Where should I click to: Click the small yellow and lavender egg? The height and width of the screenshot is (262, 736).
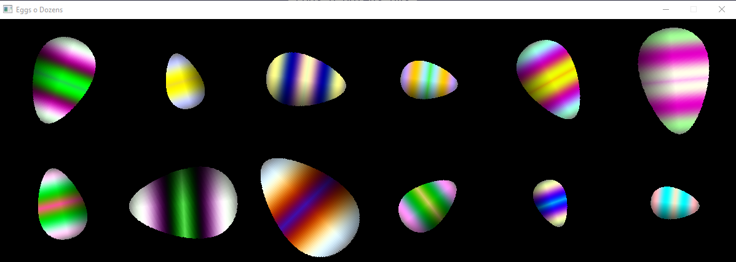click(x=185, y=81)
